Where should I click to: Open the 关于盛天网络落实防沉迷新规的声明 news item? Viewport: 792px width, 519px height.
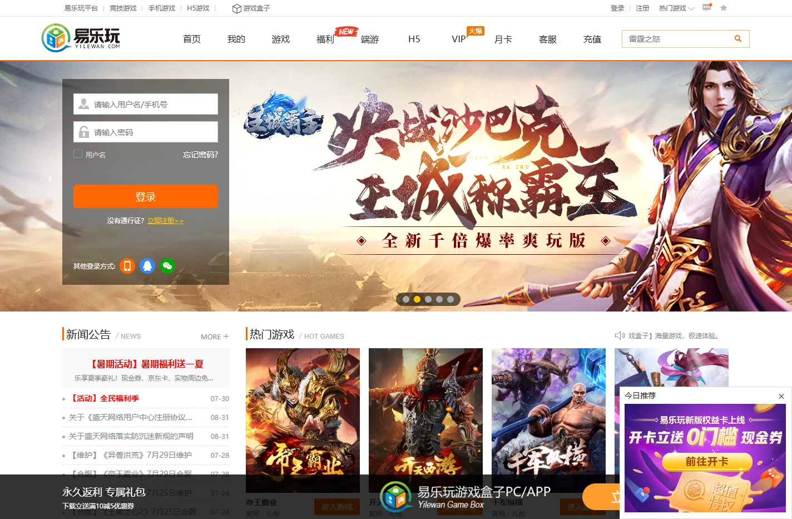tap(131, 436)
